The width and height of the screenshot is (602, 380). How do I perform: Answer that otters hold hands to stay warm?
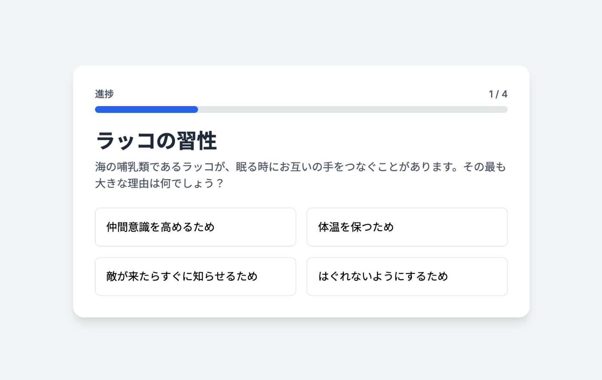point(407,227)
